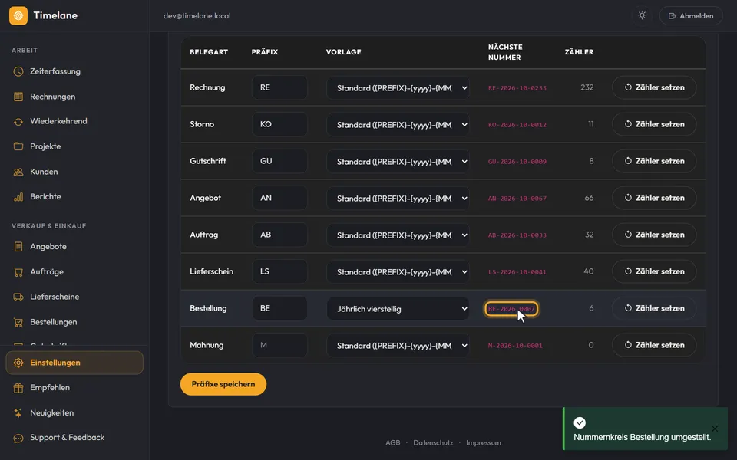This screenshot has height=460, width=737.
Task: Click the Berichte bar chart icon
Action: click(x=18, y=197)
